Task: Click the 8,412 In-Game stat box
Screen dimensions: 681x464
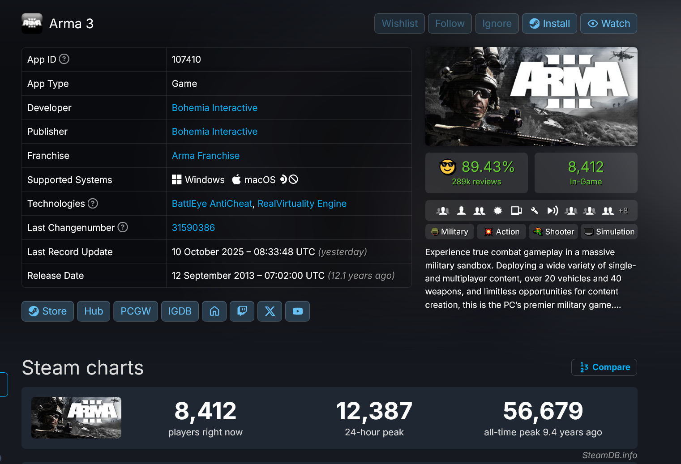Action: tap(586, 173)
